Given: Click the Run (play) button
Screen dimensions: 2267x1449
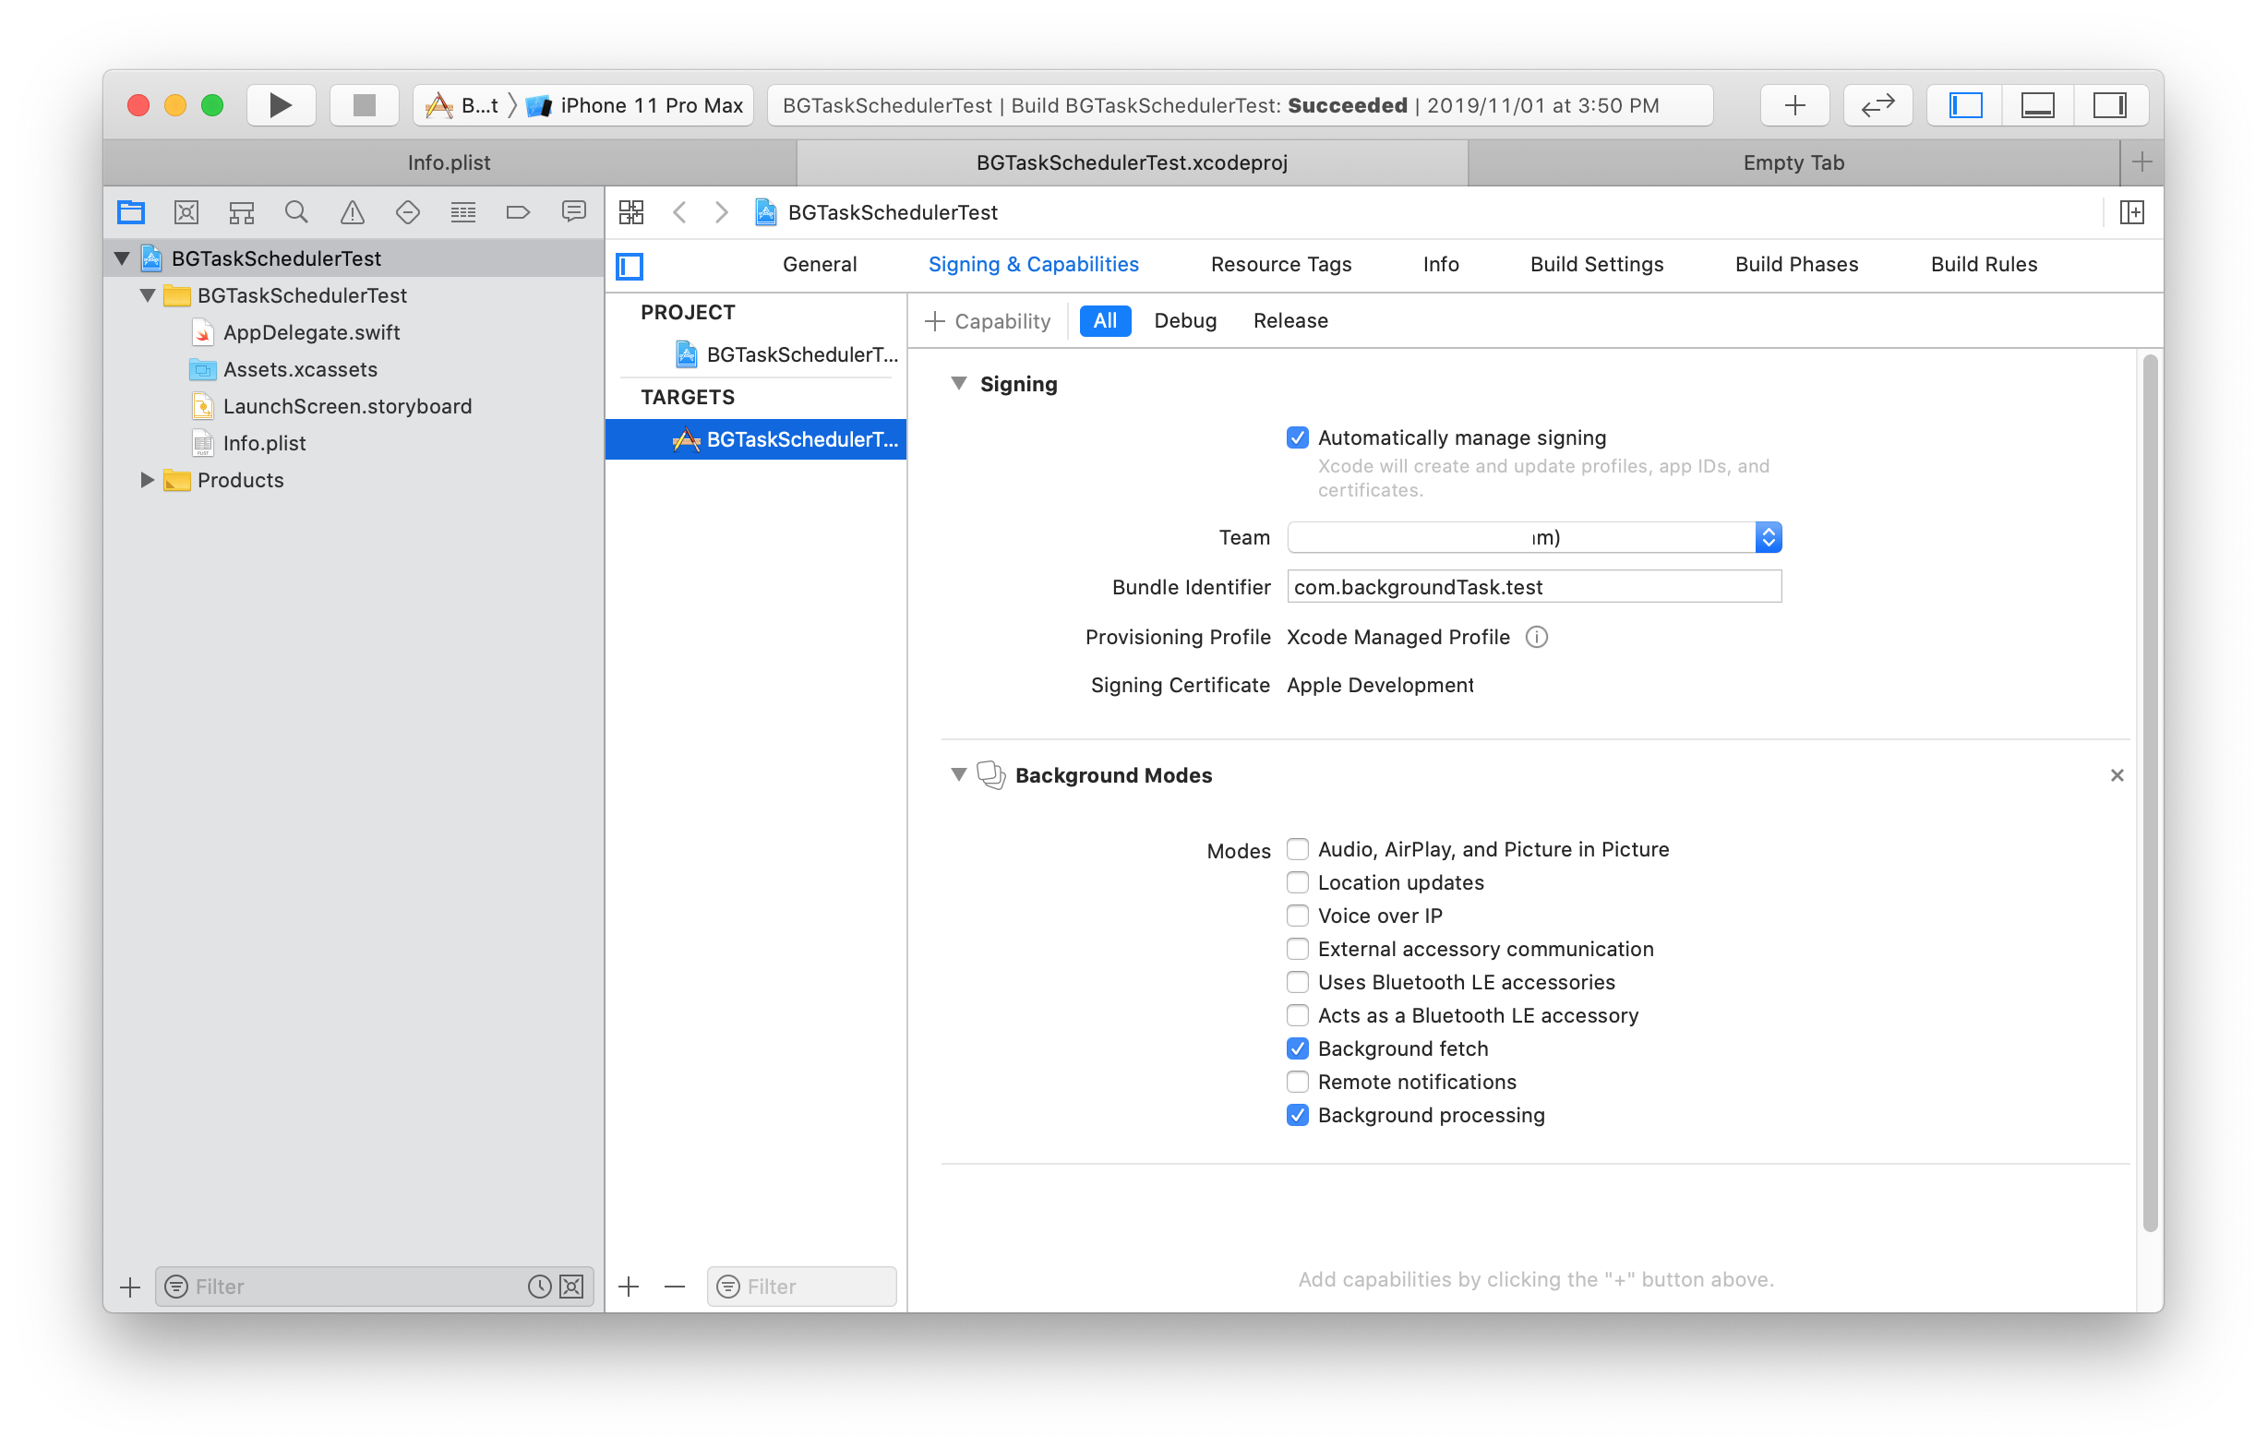Looking at the screenshot, I should pos(280,104).
